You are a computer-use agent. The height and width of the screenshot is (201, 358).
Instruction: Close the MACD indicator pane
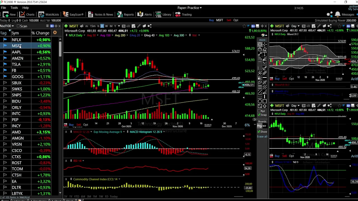pyautogui.click(x=66, y=132)
